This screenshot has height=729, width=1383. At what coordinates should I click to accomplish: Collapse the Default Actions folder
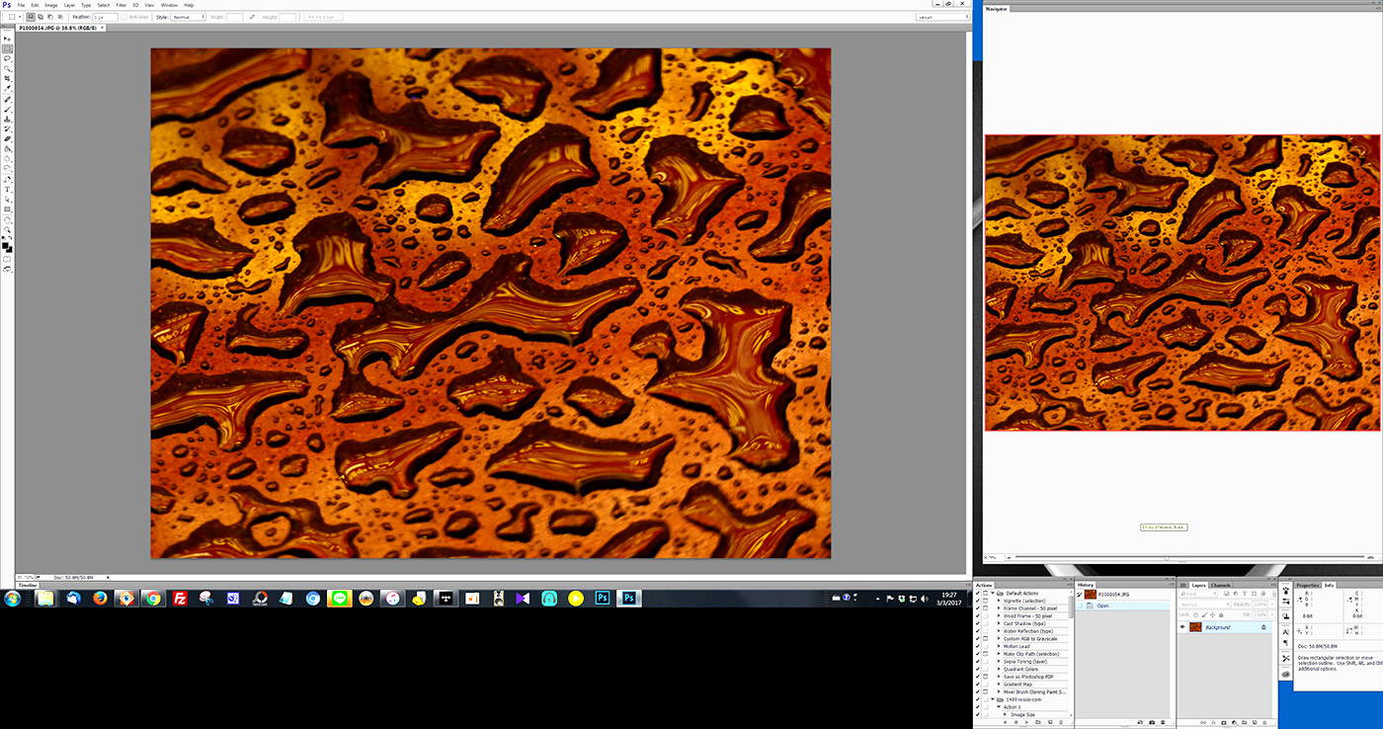[993, 593]
